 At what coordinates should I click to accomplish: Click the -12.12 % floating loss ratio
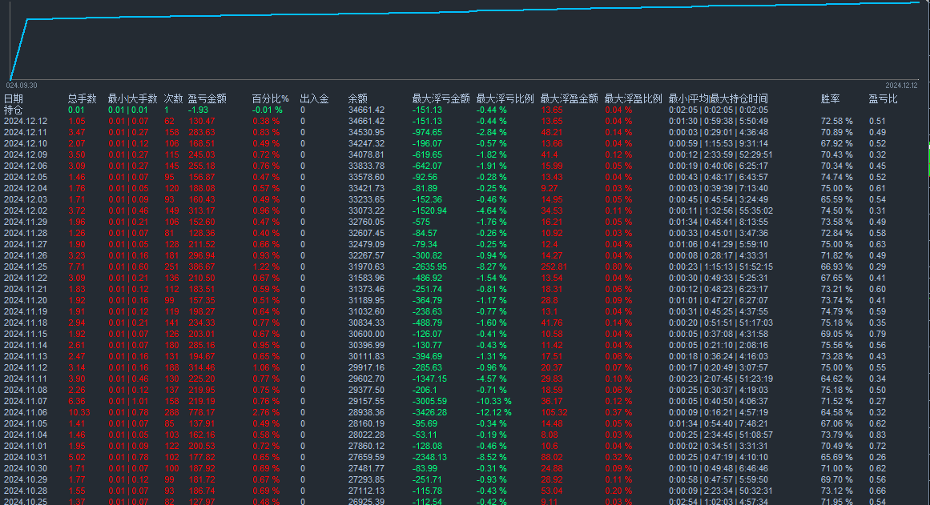[x=493, y=412]
